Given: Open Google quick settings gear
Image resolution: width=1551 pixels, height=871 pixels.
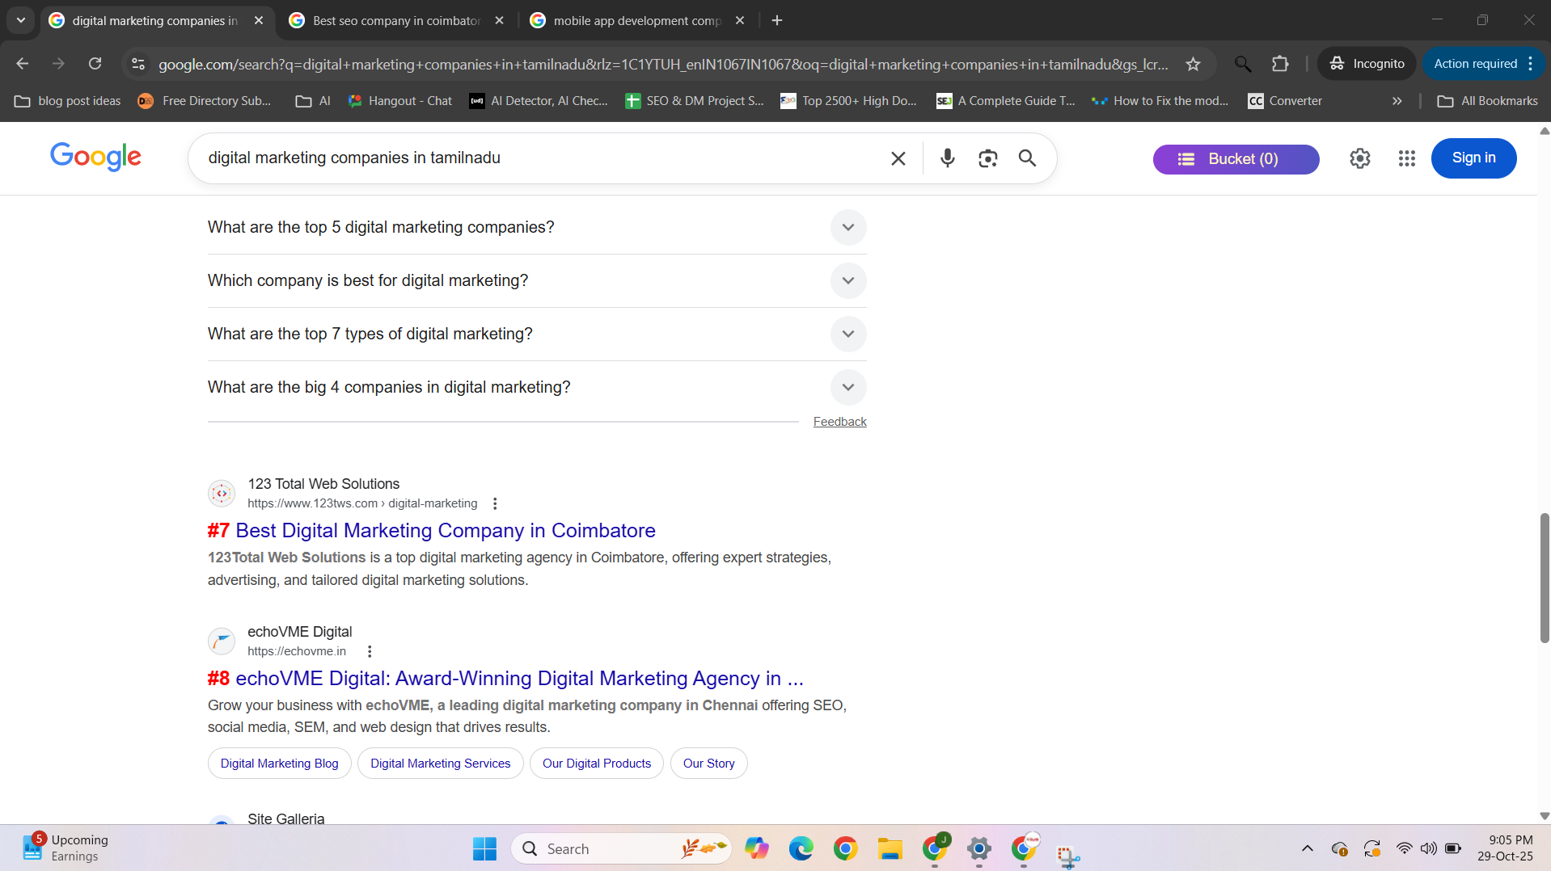Looking at the screenshot, I should click(1359, 158).
